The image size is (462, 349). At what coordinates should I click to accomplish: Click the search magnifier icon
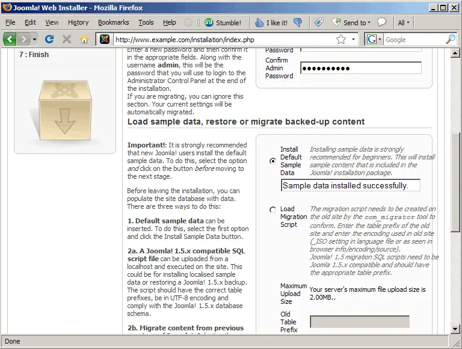[451, 39]
